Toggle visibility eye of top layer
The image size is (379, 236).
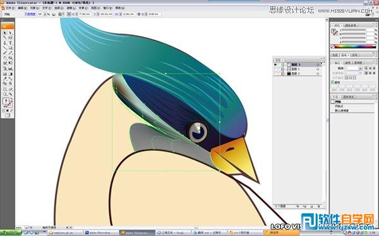(275, 65)
